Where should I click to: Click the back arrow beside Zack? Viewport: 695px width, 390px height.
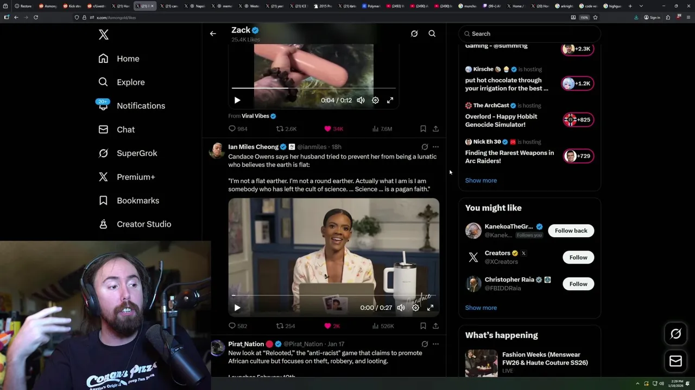point(213,34)
